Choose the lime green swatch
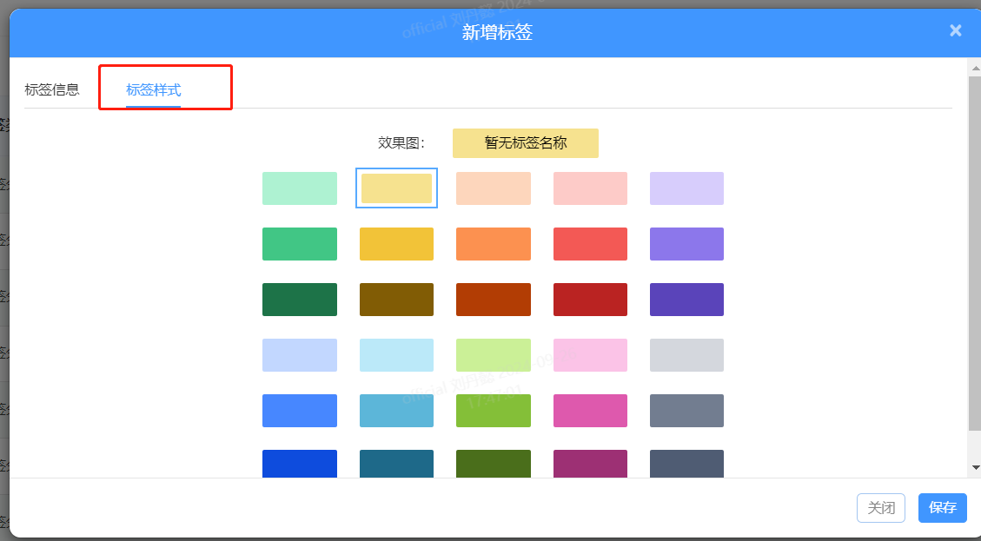981x541 pixels. tap(493, 411)
